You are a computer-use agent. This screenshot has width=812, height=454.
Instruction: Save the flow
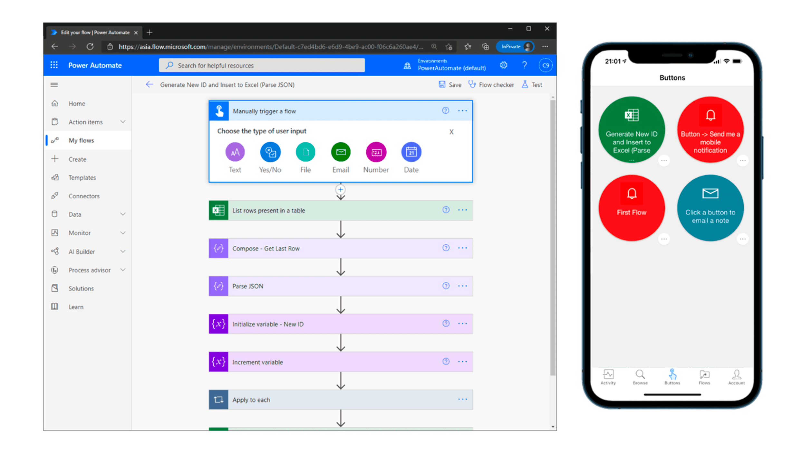point(450,84)
